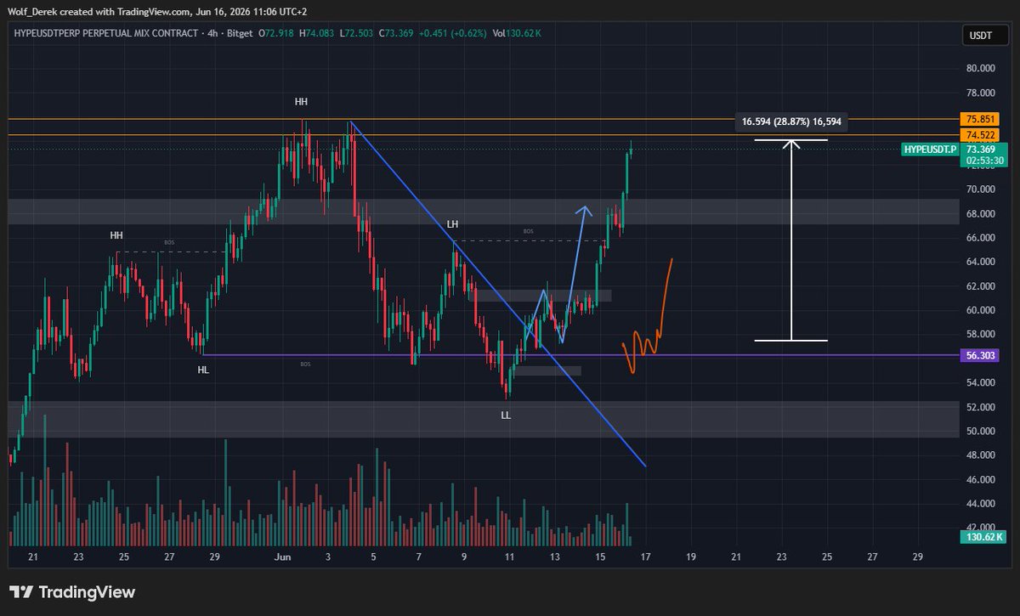Click the 78.000 price axis label

pyautogui.click(x=979, y=93)
